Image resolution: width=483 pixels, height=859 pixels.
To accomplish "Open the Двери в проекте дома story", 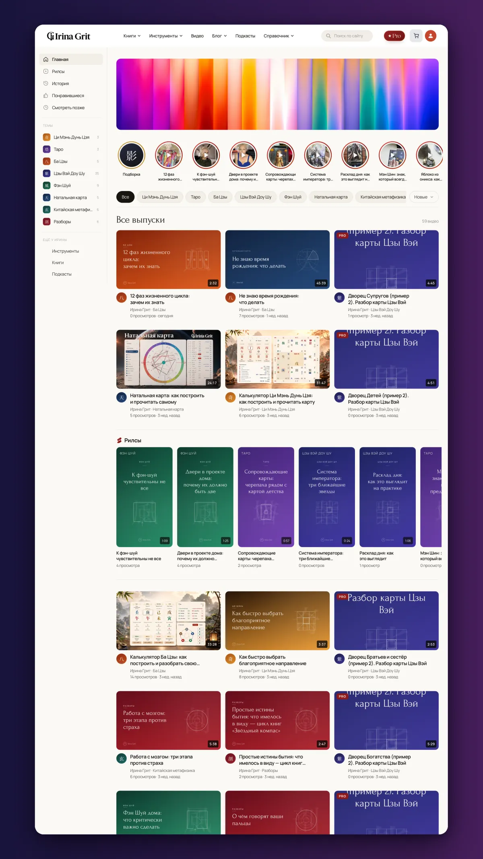I will (243, 155).
